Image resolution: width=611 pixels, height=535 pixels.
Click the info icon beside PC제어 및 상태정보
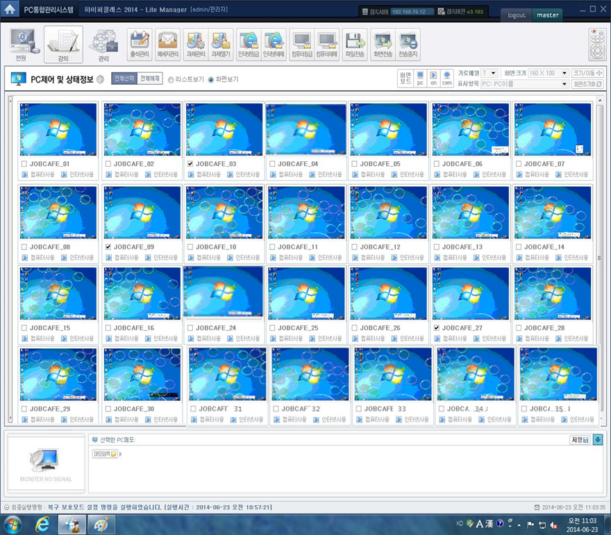[100, 79]
